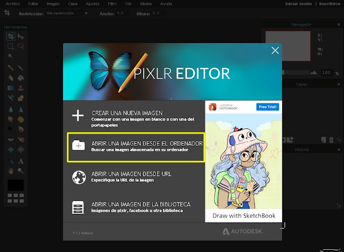344x252 pixels.
Task: Select the Bloat tool
Action: (x=11, y=149)
